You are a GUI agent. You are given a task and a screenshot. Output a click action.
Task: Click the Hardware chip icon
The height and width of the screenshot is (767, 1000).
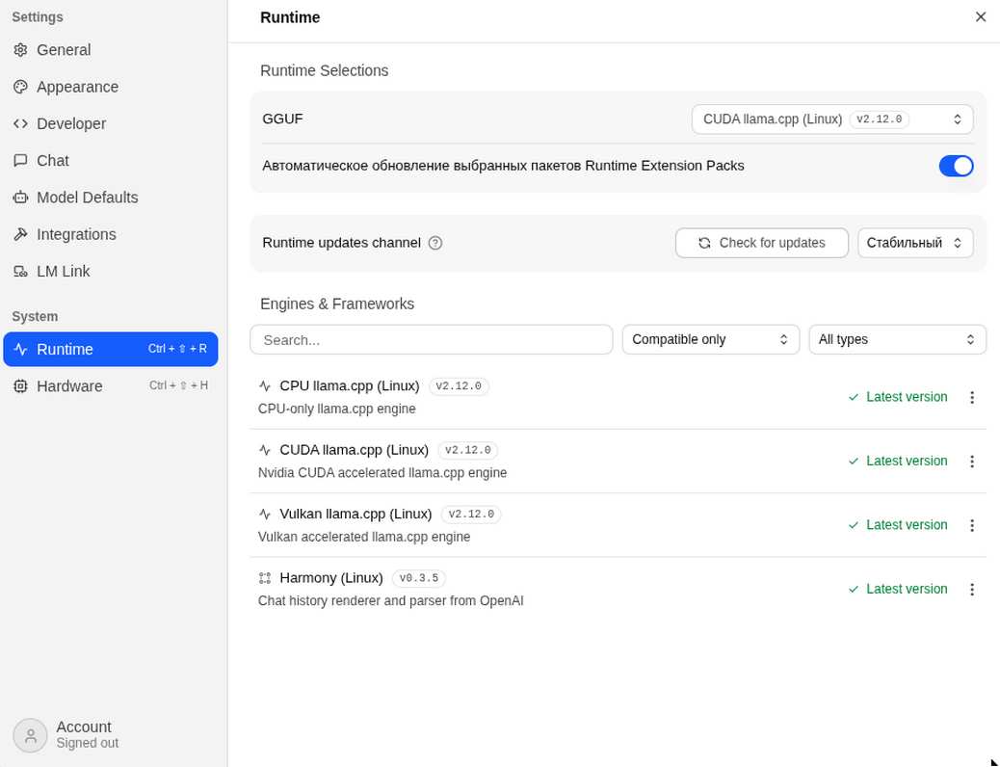click(x=20, y=386)
